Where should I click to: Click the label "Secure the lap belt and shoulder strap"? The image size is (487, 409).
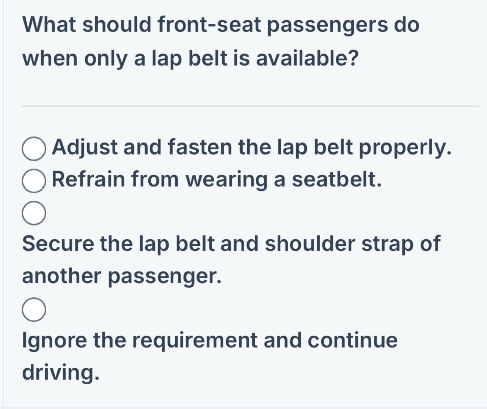231,243
